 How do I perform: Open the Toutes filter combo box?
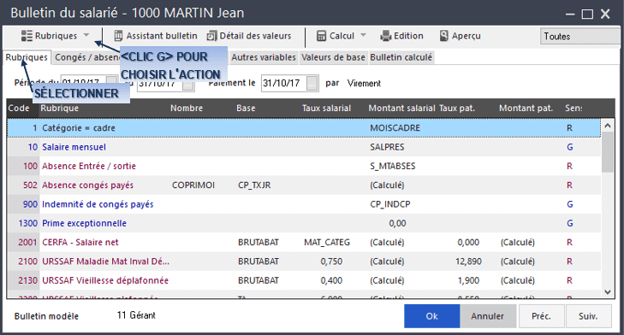(x=579, y=37)
